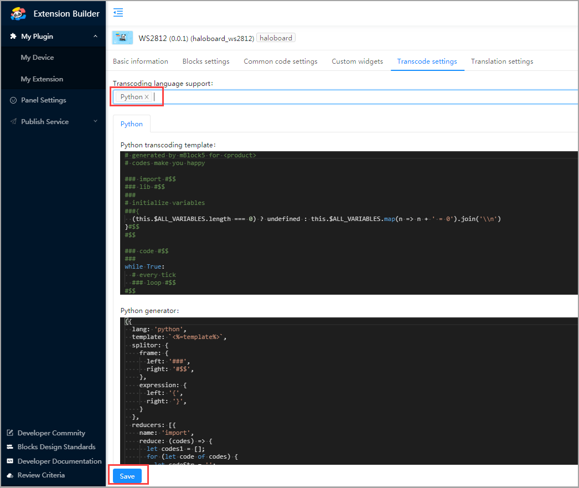Open the Translation settings tab
The image size is (579, 488).
point(502,61)
